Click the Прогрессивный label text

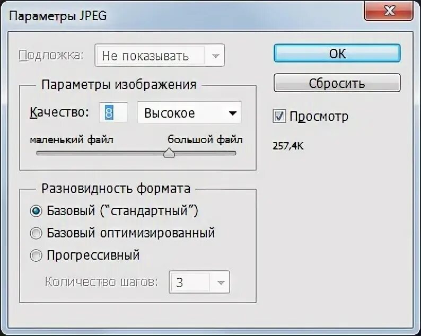pyautogui.click(x=93, y=255)
